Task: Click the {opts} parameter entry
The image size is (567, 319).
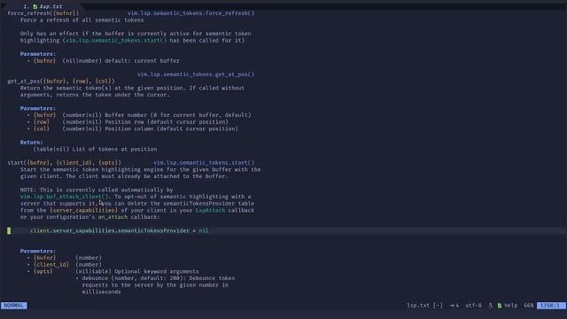Action: [43, 272]
